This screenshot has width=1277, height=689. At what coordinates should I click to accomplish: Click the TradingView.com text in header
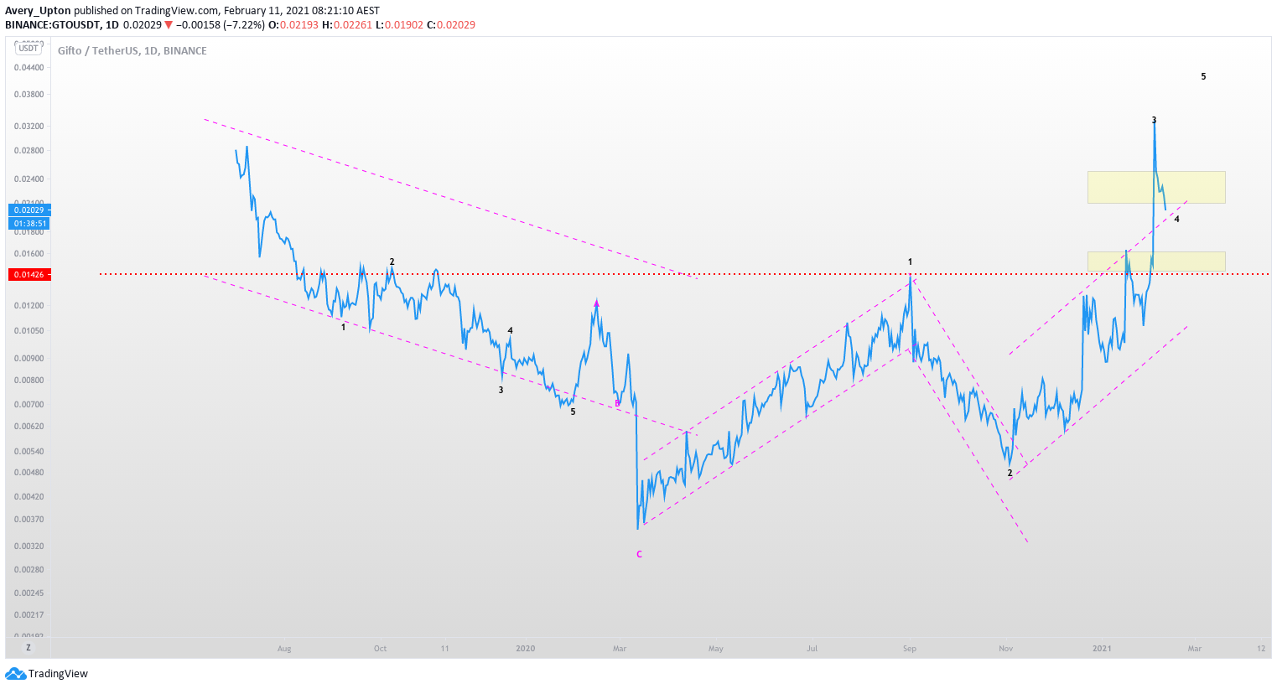178,11
